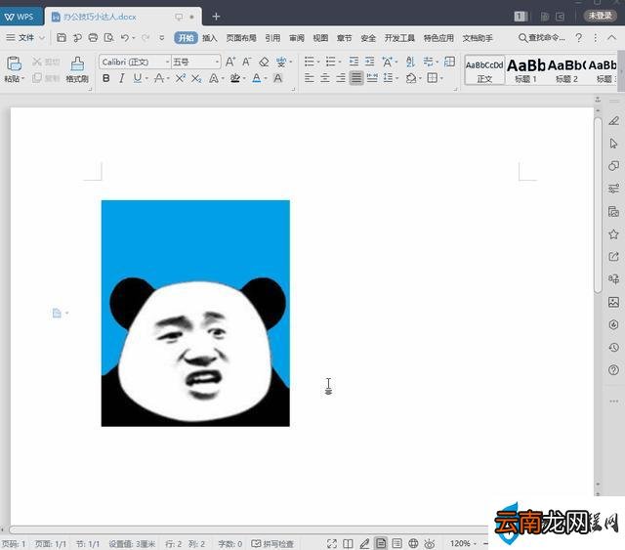Switch to Page Layout view in status bar

pos(381,543)
